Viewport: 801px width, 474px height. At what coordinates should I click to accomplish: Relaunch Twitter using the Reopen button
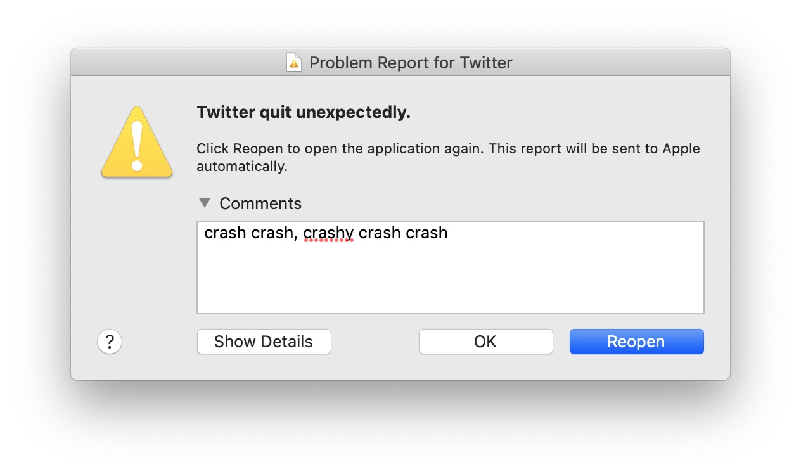coord(636,342)
